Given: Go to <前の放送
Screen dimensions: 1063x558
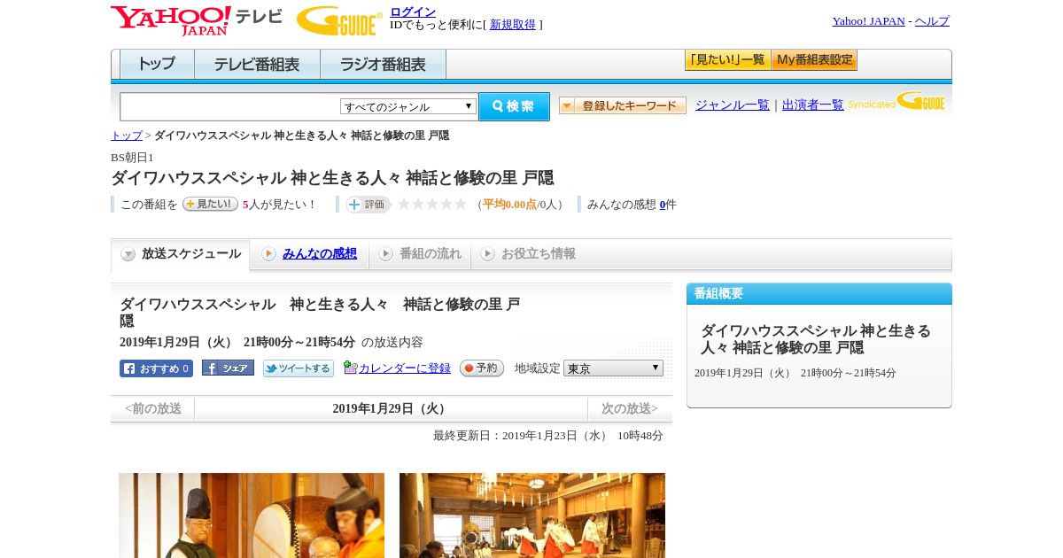Looking at the screenshot, I should (153, 409).
